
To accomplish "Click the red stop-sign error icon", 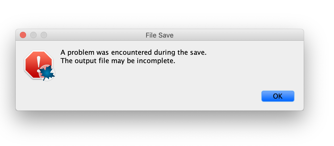I will pos(38,64).
